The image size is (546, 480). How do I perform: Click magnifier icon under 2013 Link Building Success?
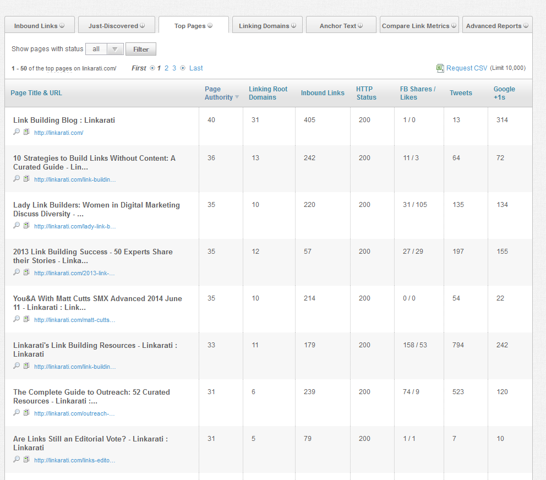(17, 272)
